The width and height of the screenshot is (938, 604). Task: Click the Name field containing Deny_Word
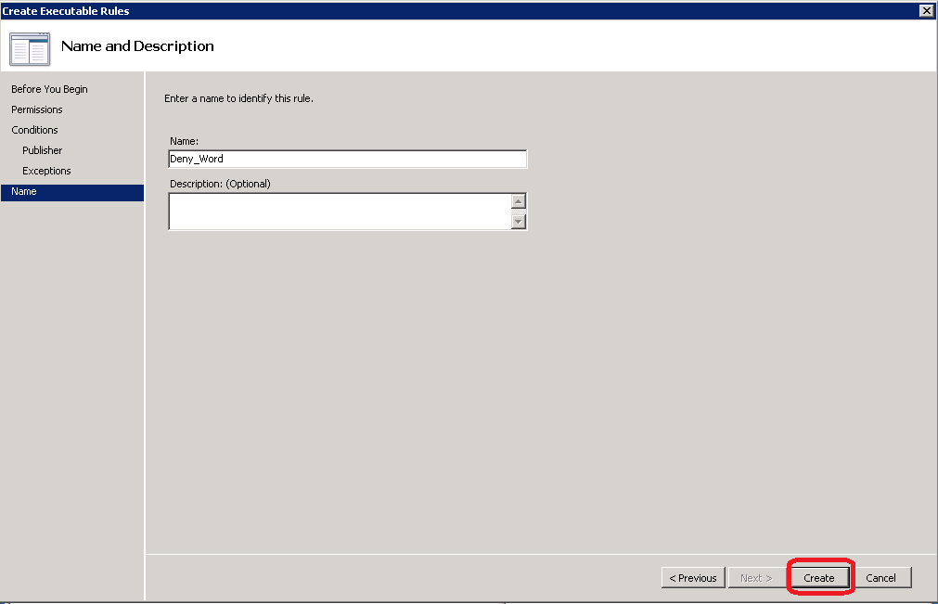pyautogui.click(x=347, y=159)
